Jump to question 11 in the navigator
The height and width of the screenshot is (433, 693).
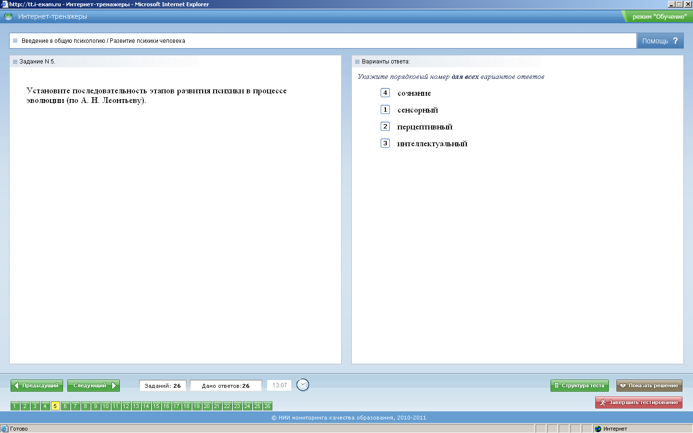116,406
